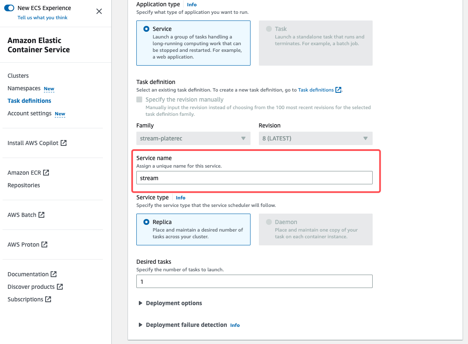Click external link icon after Task definitions link
The width and height of the screenshot is (468, 344).
tap(338, 90)
